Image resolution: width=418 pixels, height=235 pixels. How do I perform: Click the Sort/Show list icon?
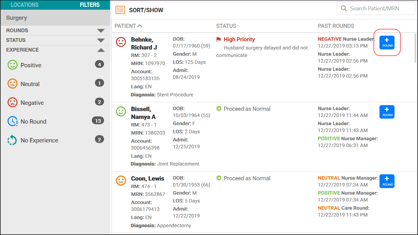(x=120, y=10)
